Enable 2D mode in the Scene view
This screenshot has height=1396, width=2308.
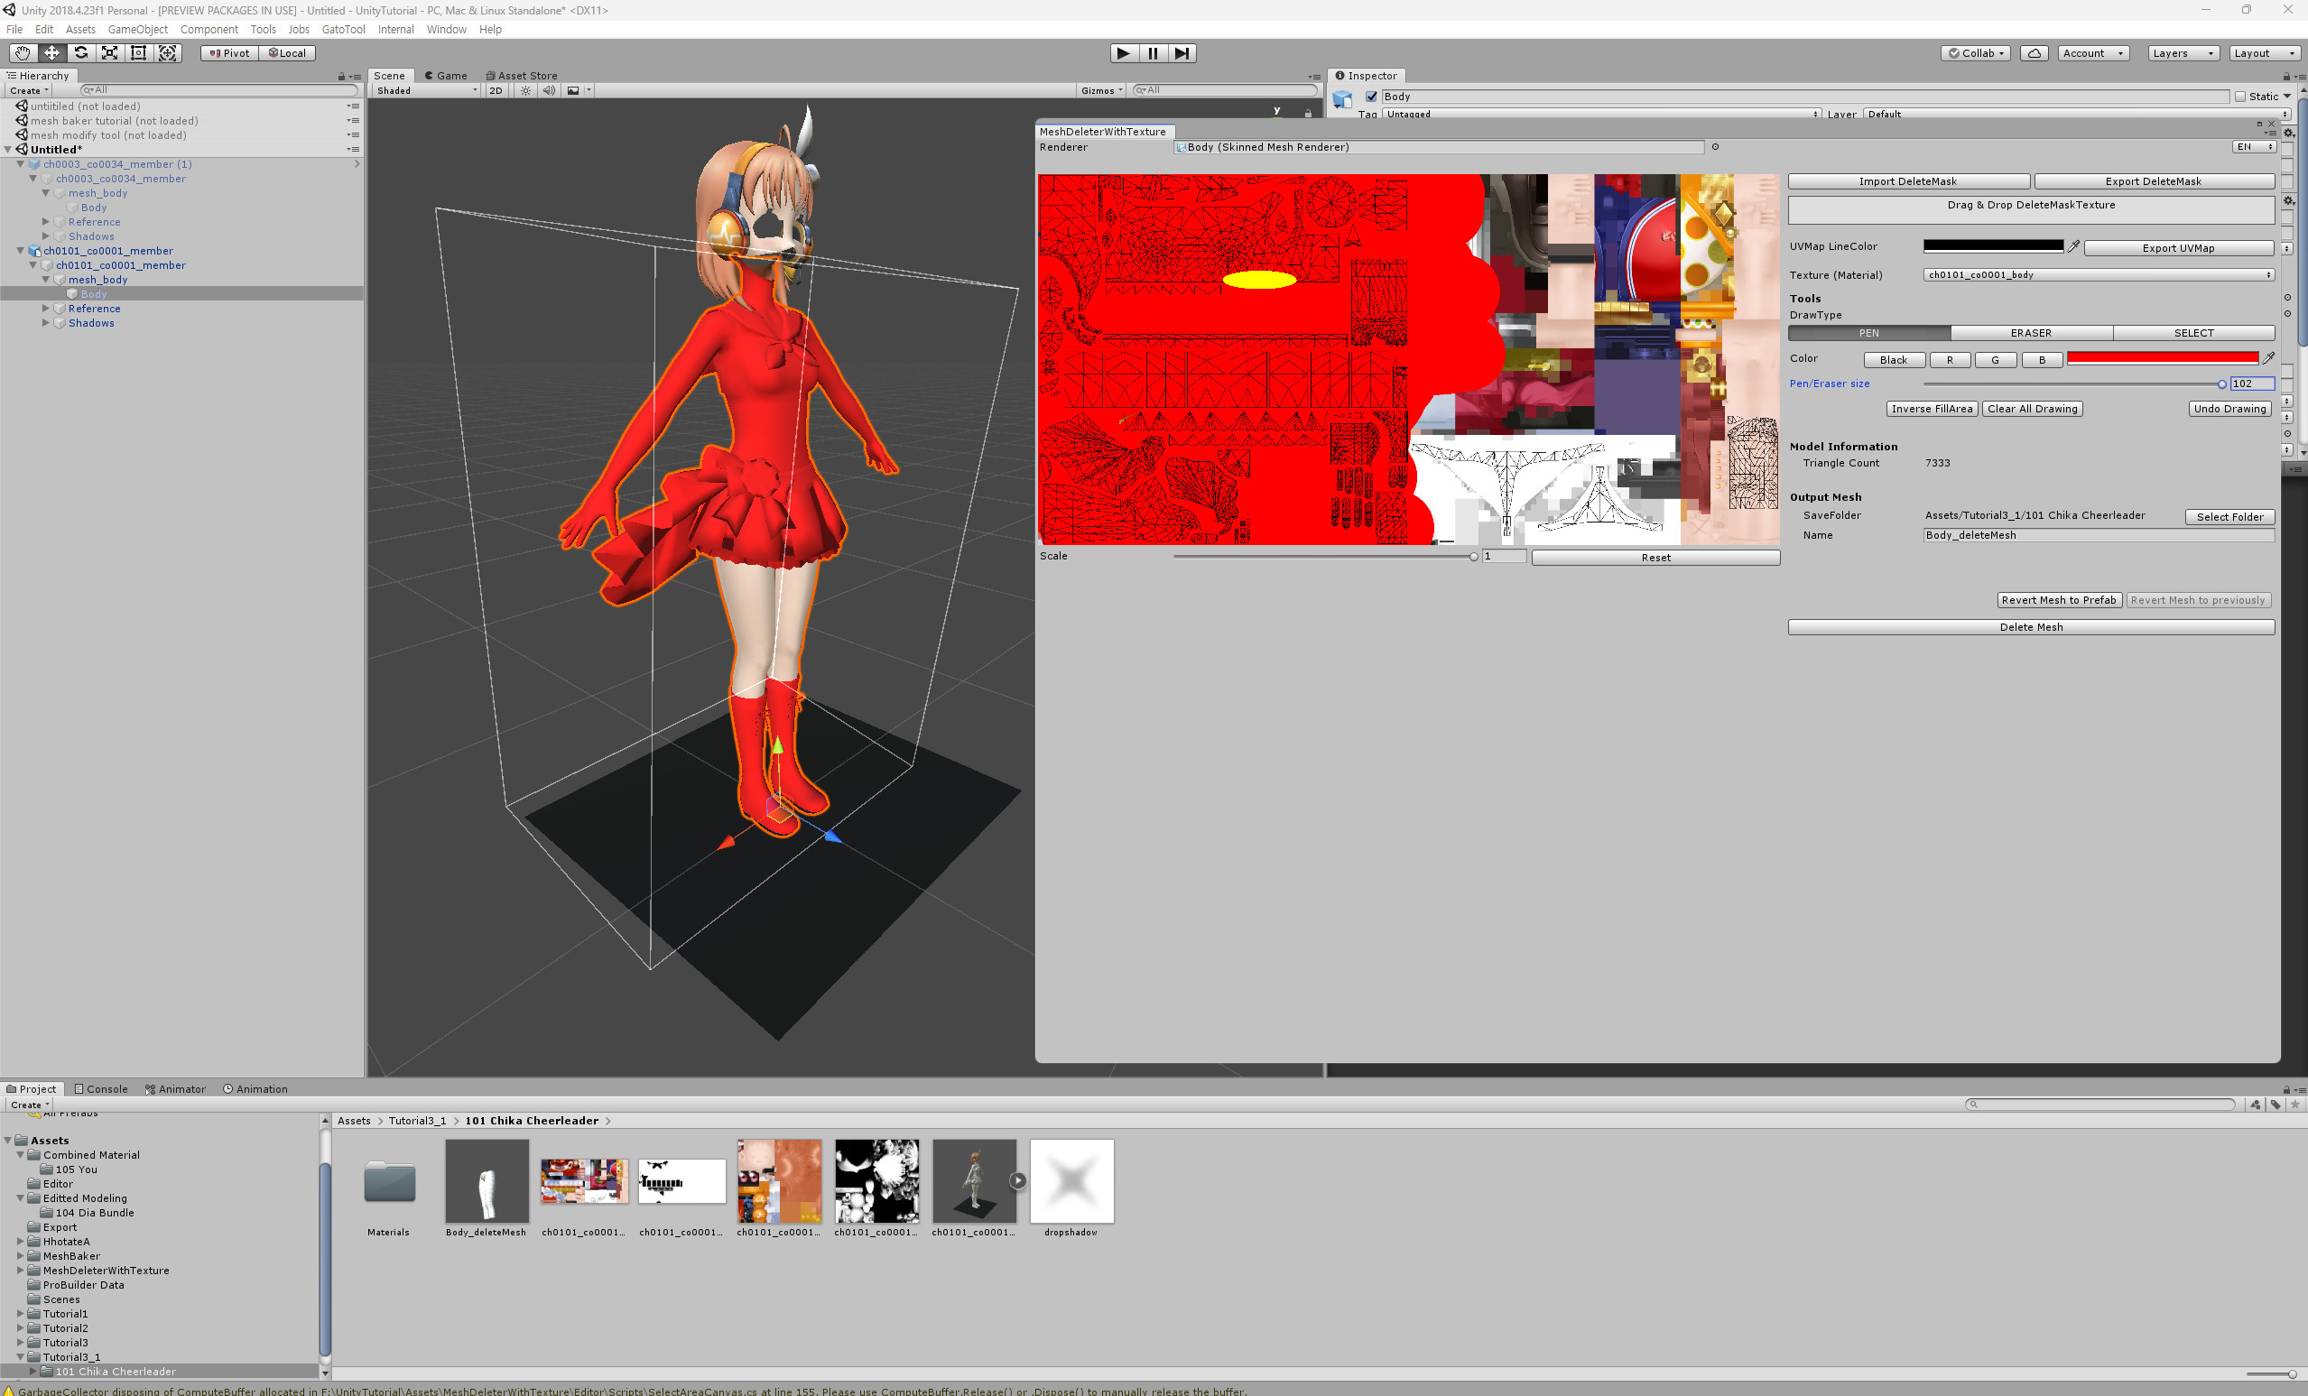click(x=496, y=90)
